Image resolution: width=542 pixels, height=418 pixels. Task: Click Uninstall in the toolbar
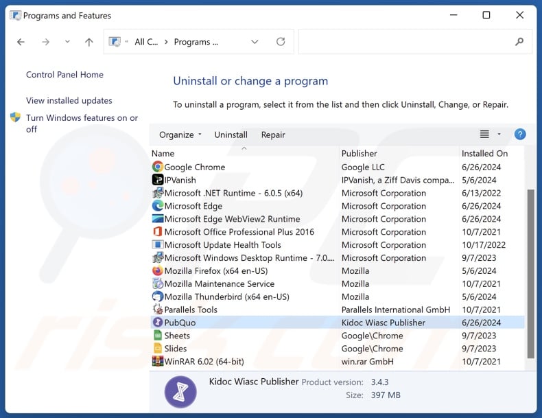231,135
